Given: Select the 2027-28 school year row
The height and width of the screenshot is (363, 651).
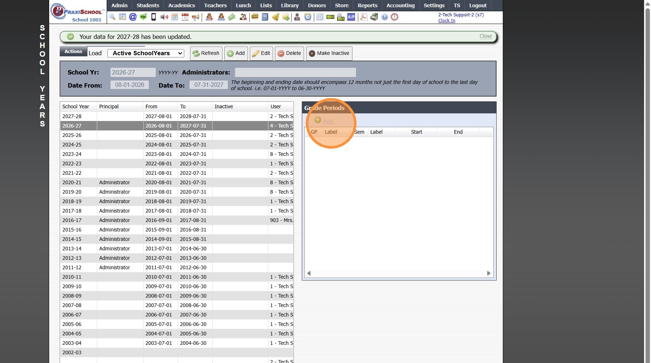Looking at the screenshot, I should coord(177,116).
